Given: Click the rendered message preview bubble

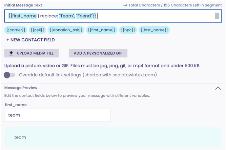Looking at the screenshot, I should [113, 137].
